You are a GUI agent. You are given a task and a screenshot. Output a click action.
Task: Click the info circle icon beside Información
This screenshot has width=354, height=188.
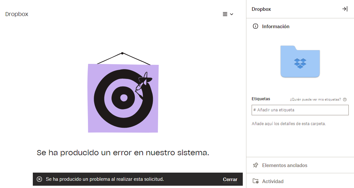[255, 26]
